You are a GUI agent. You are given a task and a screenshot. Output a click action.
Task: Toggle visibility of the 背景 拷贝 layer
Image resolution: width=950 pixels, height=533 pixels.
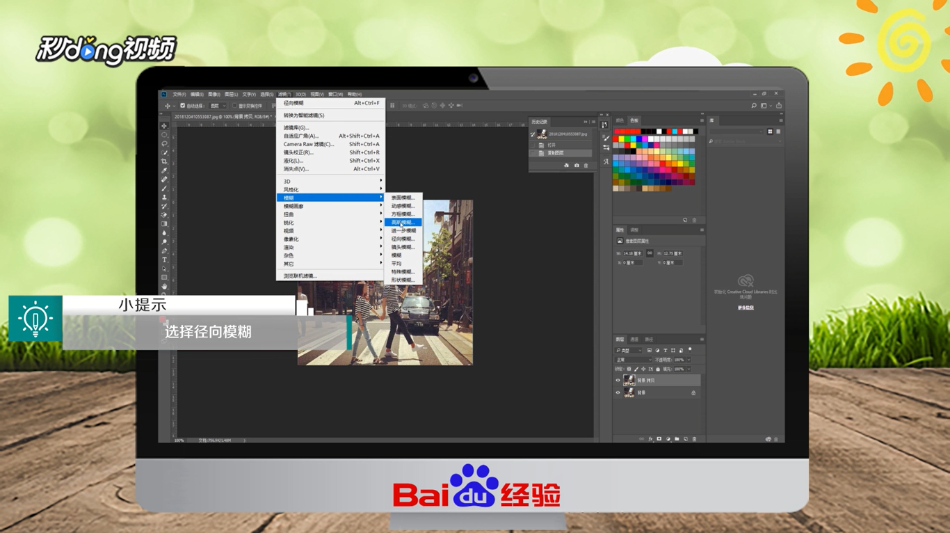coord(618,380)
